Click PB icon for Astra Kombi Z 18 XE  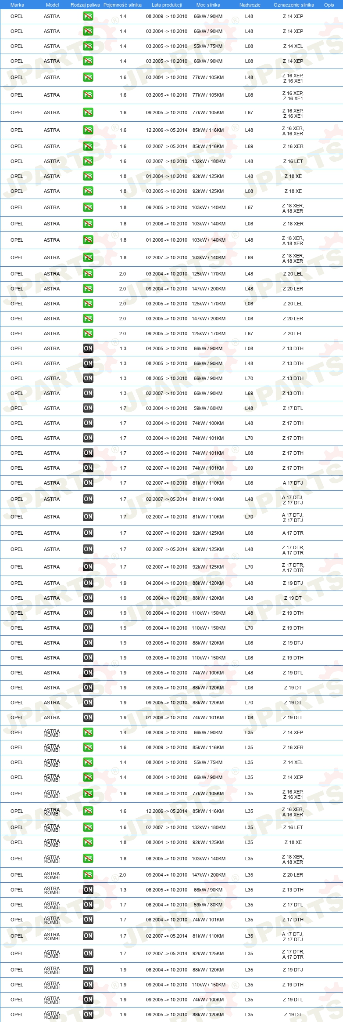click(88, 842)
